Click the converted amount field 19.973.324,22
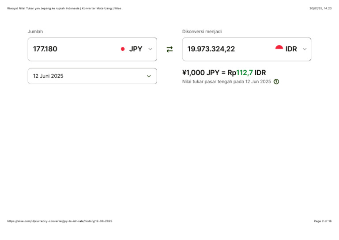This screenshot has height=240, width=339. [x=211, y=49]
